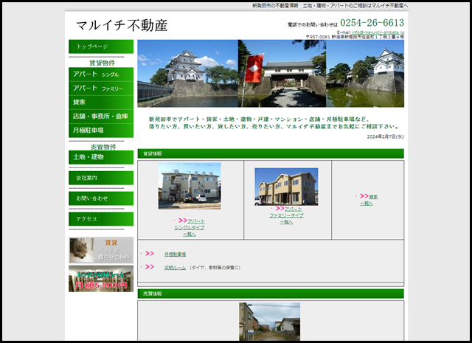Click the family apartment building photo
The image size is (472, 343).
(286, 187)
